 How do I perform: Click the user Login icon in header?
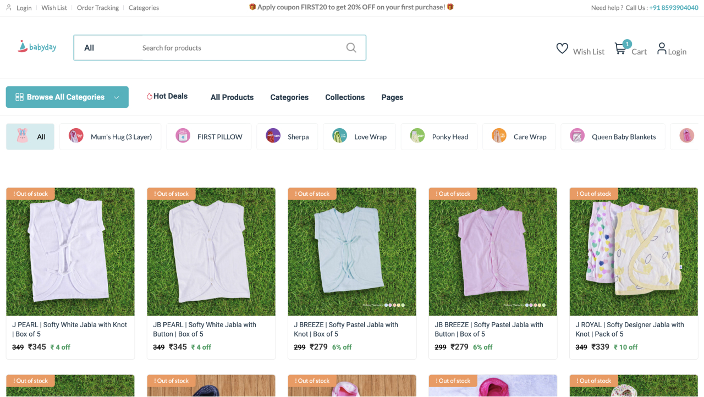662,48
